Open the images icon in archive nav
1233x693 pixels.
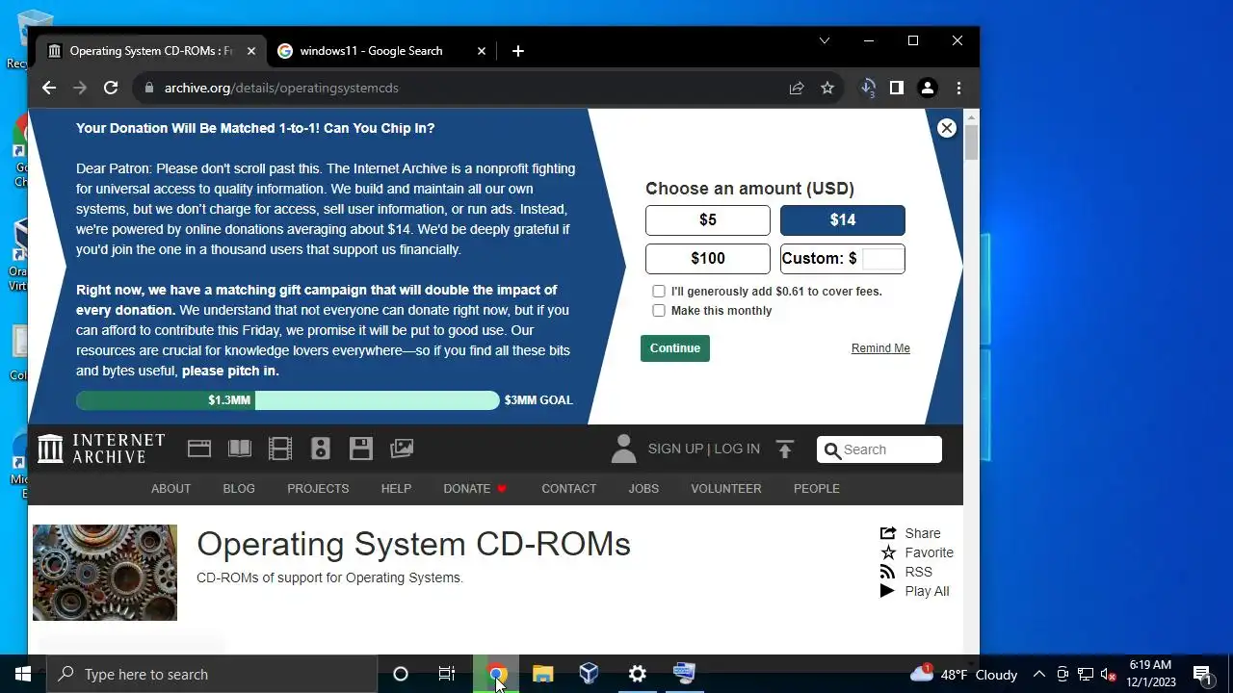click(402, 449)
